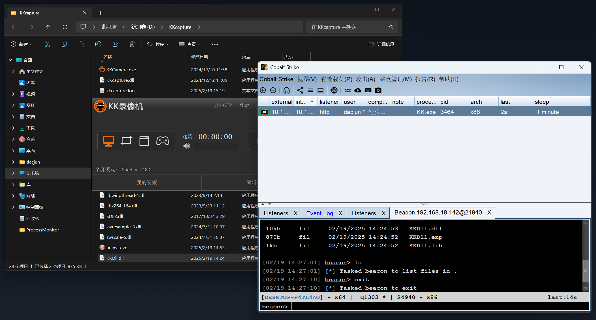Click the Copy icon in Explorer toolbar

(64, 44)
